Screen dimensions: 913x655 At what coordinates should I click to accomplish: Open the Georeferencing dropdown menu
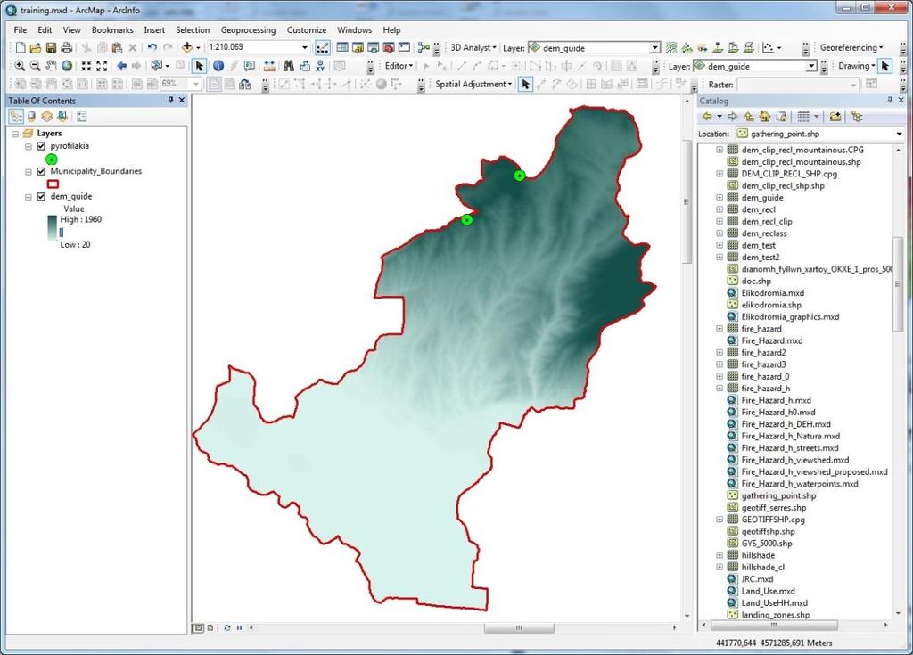point(851,48)
